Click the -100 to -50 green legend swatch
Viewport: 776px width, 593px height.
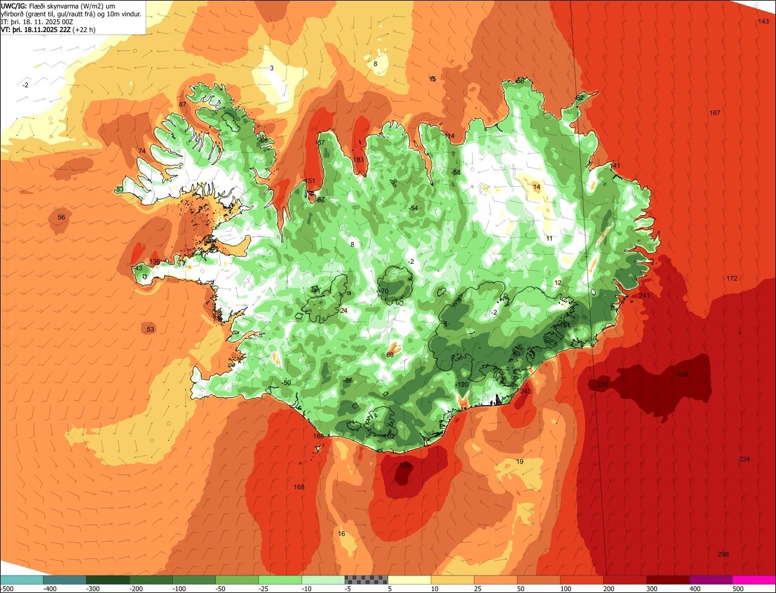pos(193,580)
